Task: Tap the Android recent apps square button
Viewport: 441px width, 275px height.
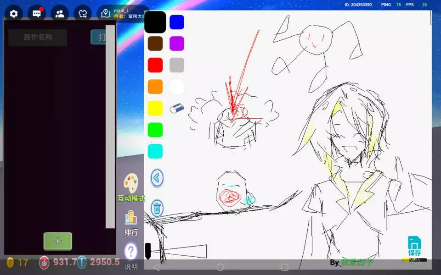Action: 285,267
